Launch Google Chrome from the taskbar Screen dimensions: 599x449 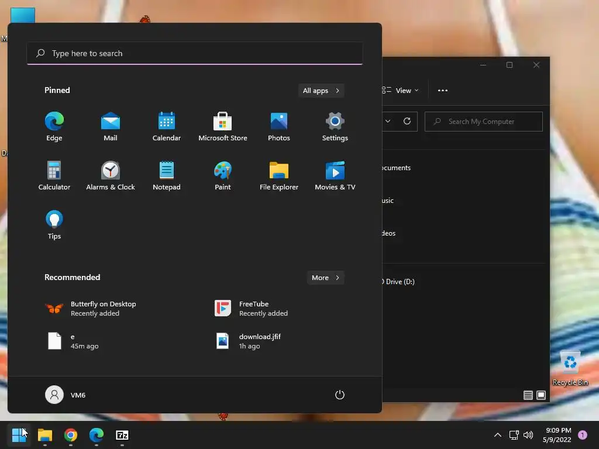coord(71,435)
